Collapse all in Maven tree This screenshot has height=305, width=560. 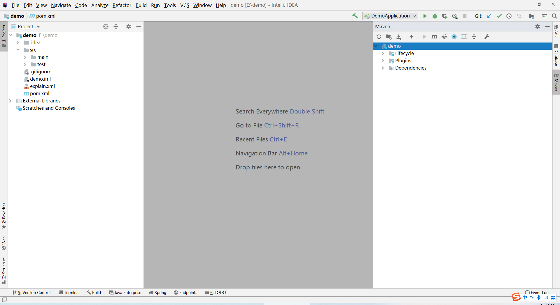tap(474, 37)
